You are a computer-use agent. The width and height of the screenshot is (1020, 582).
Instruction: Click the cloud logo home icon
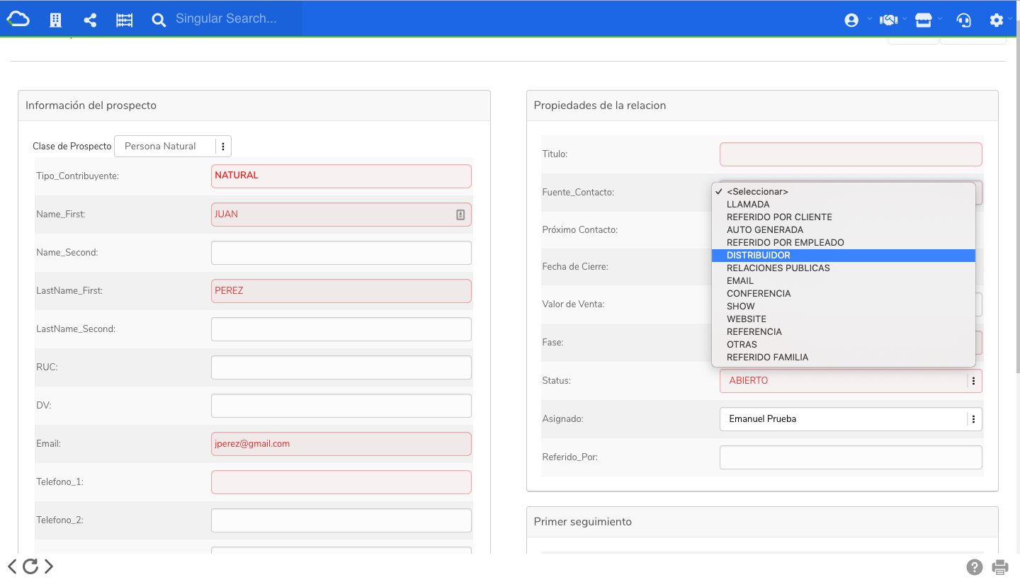[x=18, y=19]
